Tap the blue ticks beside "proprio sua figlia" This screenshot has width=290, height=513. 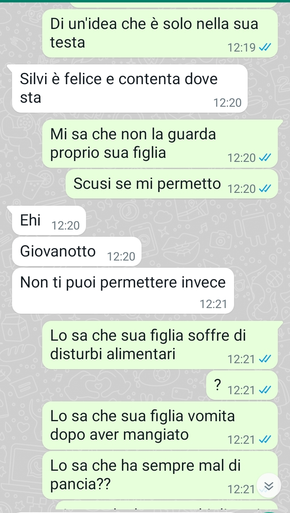pos(264,158)
